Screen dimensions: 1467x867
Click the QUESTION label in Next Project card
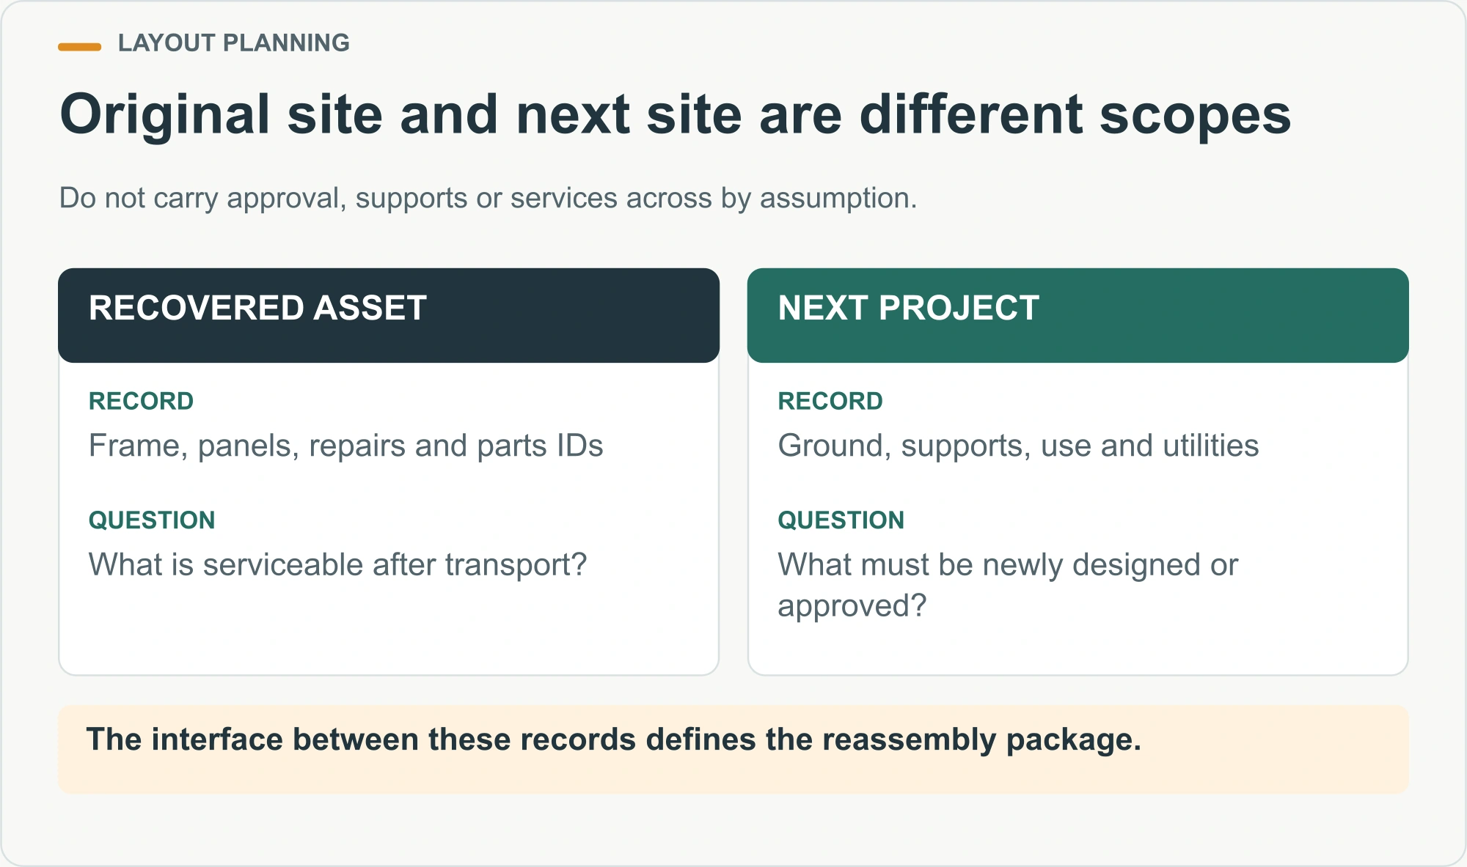(841, 520)
